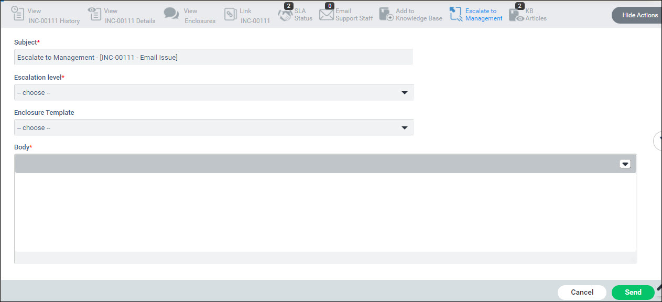Expand the Escalation level dropdown
The height and width of the screenshot is (302, 662).
(214, 93)
